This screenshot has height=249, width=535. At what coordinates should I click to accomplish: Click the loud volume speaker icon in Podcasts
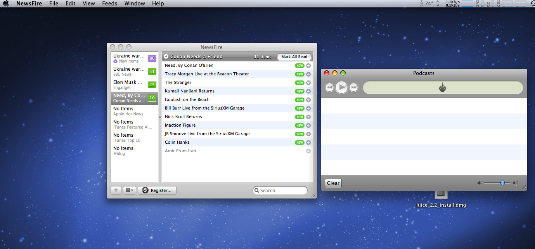pyautogui.click(x=515, y=183)
